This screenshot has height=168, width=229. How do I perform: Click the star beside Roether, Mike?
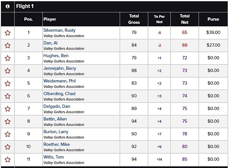[x=8, y=147]
